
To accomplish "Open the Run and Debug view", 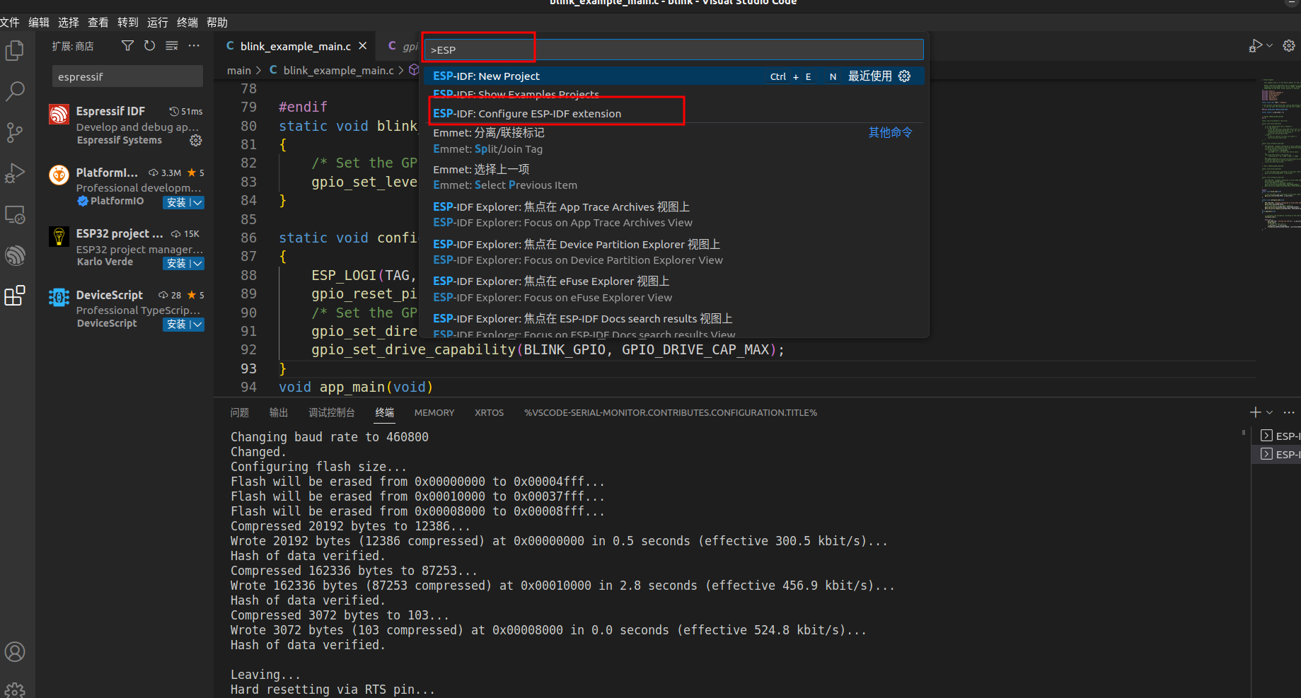I will [15, 173].
